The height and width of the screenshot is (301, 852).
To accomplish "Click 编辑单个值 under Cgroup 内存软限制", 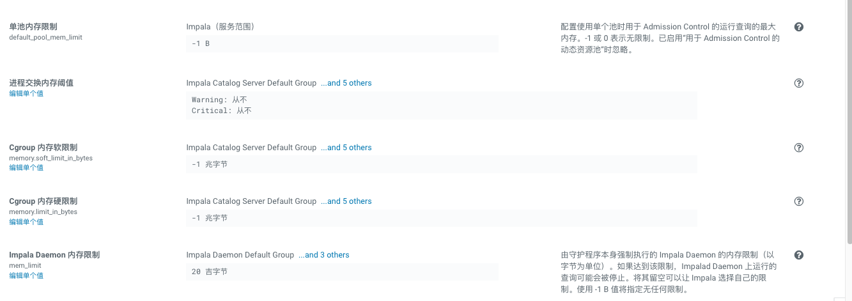I will point(26,167).
